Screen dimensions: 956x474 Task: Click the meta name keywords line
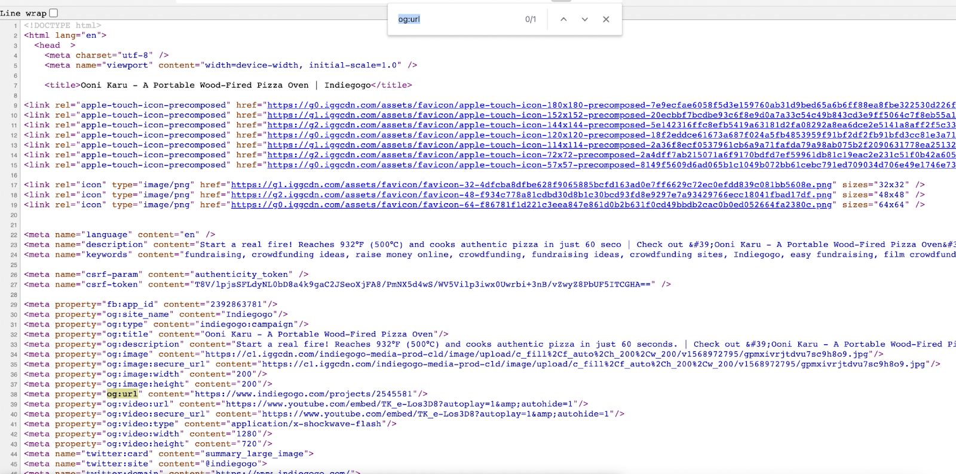(490, 255)
